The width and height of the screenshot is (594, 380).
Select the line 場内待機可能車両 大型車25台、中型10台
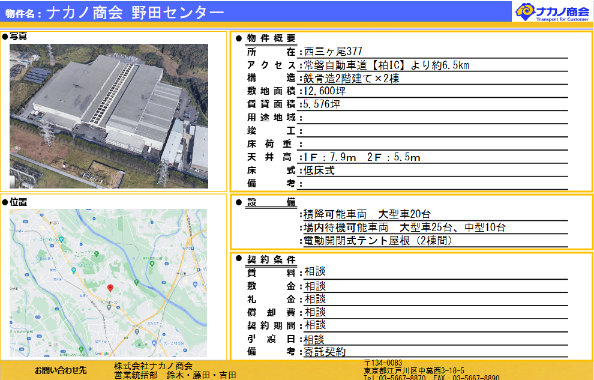404,228
